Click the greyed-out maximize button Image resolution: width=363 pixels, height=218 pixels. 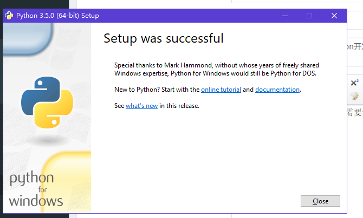click(x=309, y=16)
